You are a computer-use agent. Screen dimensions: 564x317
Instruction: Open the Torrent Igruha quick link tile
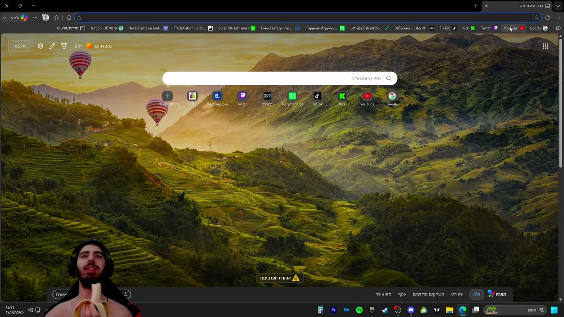click(x=292, y=99)
